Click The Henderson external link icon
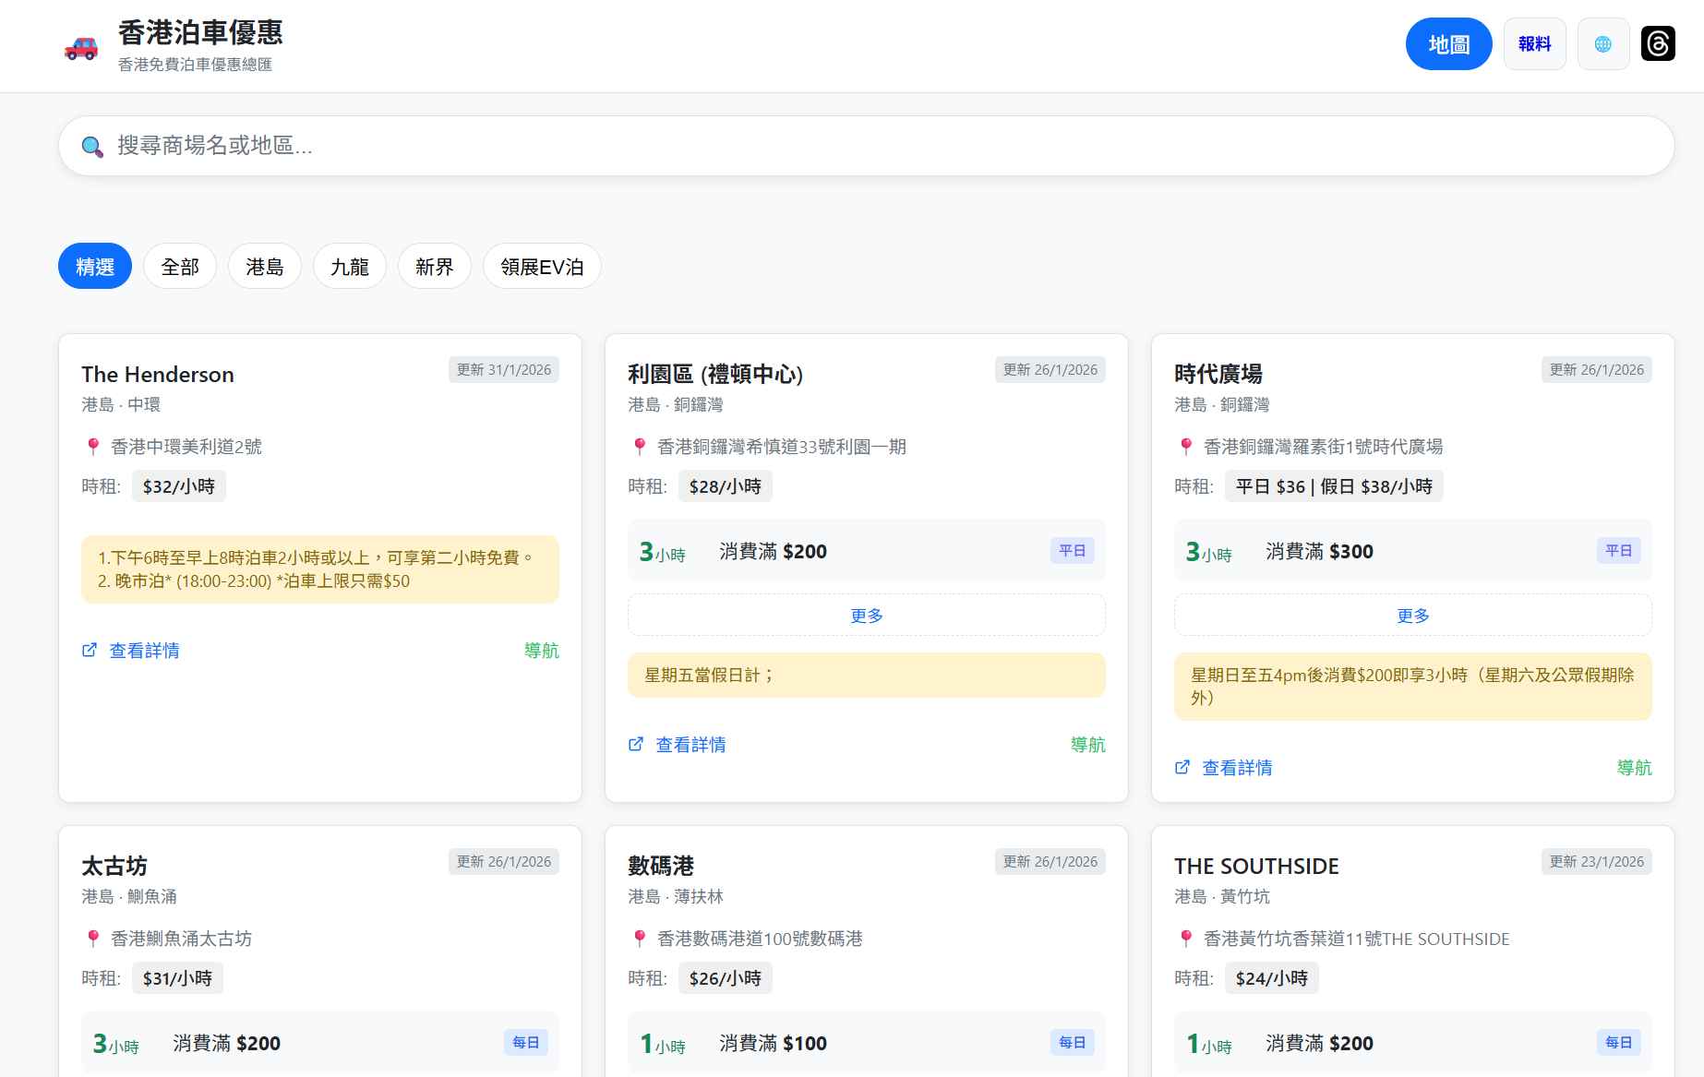Screen dimensions: 1704x1077 coord(90,651)
